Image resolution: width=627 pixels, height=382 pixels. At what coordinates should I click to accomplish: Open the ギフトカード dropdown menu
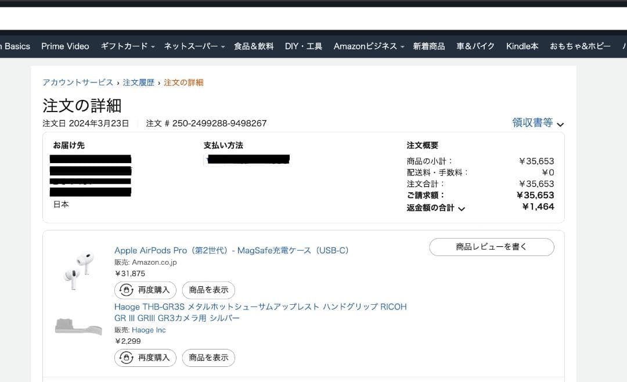point(125,46)
